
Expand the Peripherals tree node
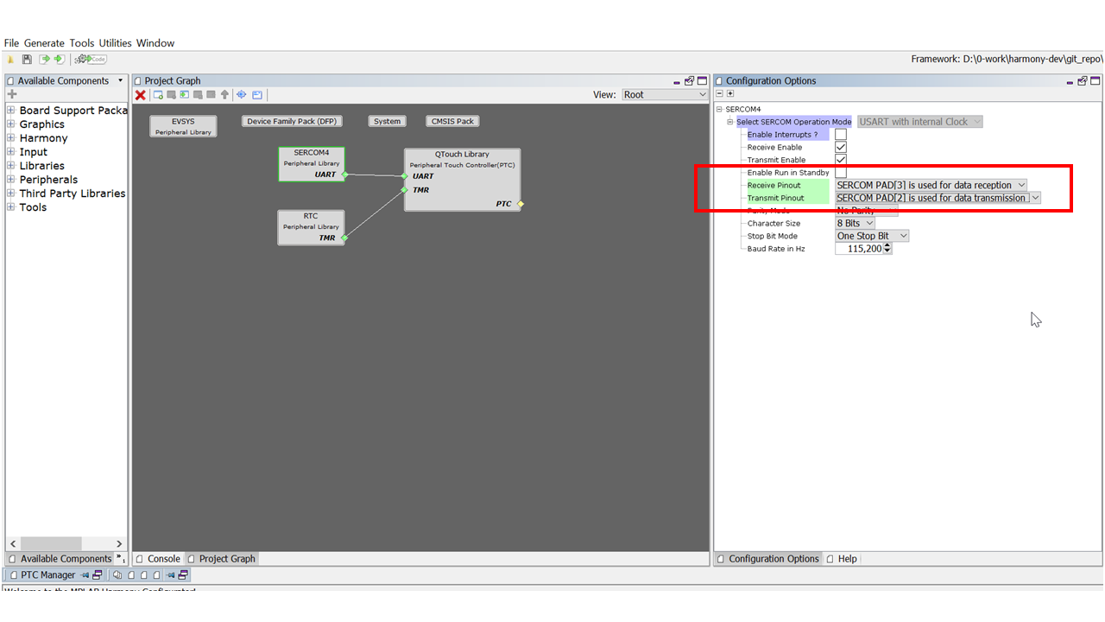(x=11, y=180)
